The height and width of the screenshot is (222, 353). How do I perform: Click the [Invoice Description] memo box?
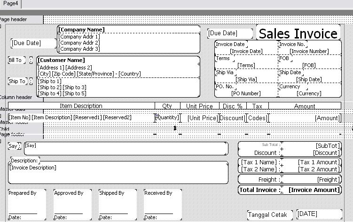tap(118, 173)
